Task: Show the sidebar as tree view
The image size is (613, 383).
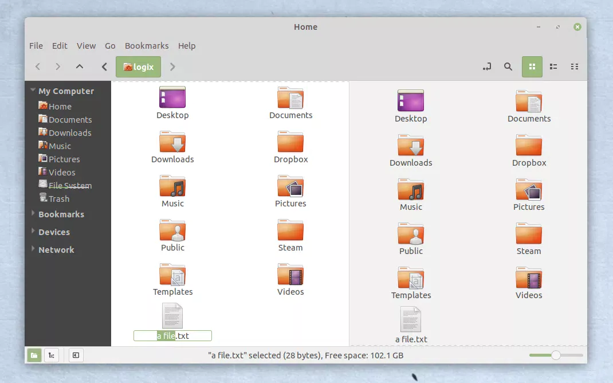Action: [x=52, y=355]
